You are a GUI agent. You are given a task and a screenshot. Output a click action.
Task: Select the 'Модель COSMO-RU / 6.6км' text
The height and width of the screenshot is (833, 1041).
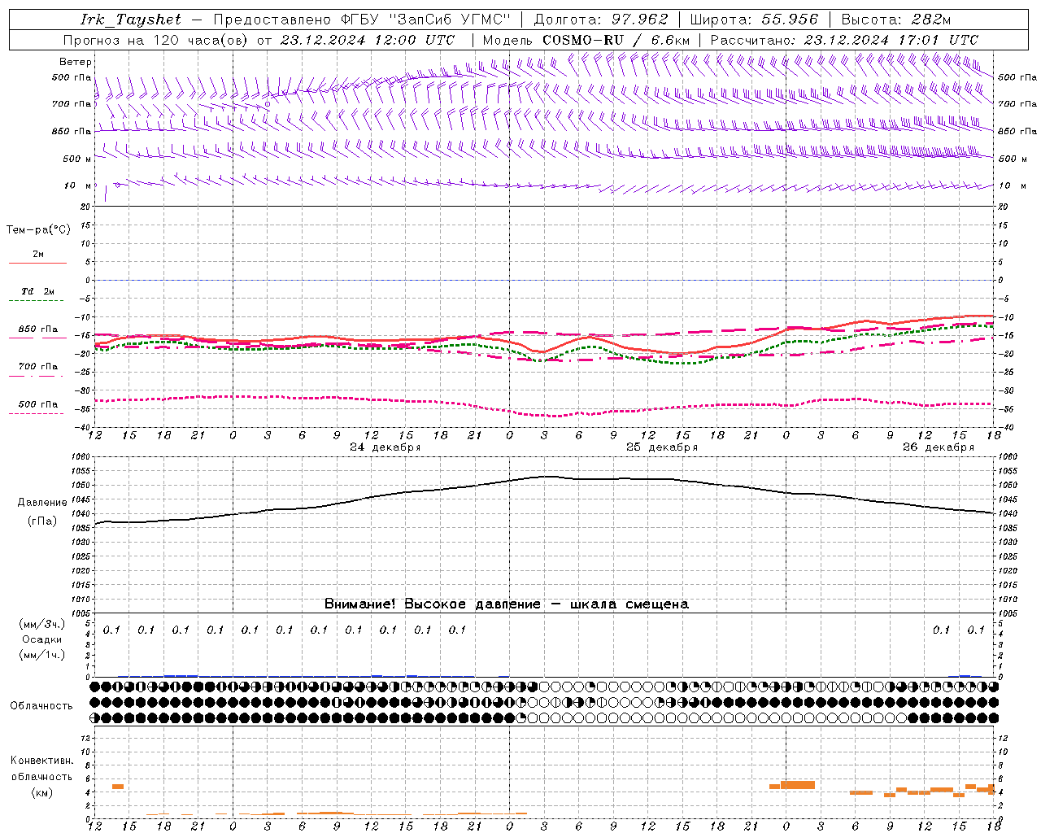[x=586, y=40]
